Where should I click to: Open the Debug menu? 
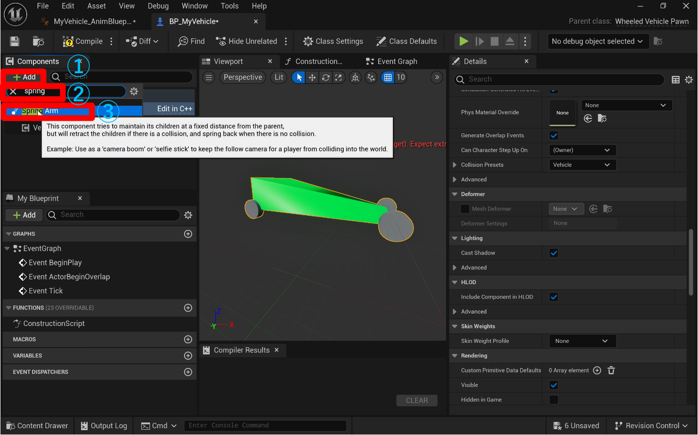(158, 6)
